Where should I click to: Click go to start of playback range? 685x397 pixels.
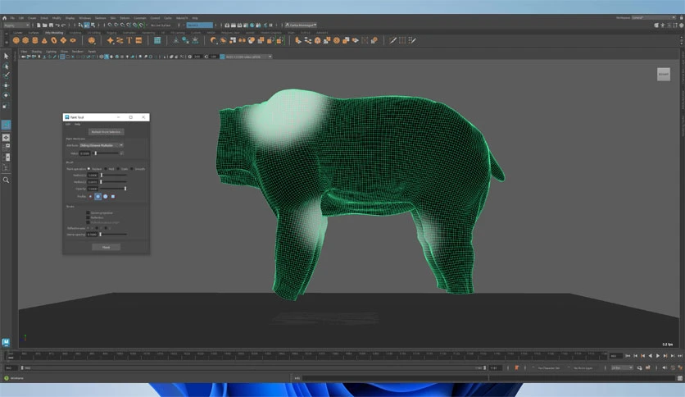[x=628, y=356]
